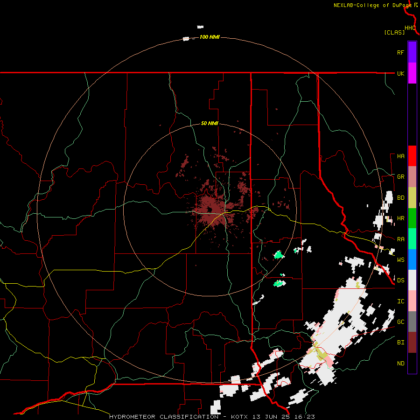This screenshot has height=420, width=420.
Task: Click the UK legend label
Action: coord(400,73)
